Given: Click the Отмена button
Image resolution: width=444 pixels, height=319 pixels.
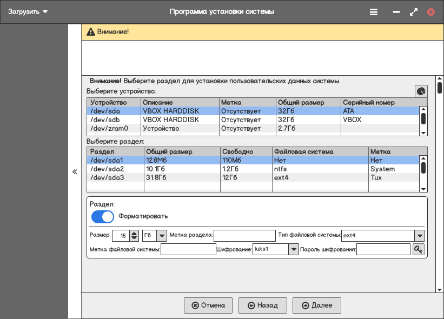Looking at the screenshot, I should point(208,305).
